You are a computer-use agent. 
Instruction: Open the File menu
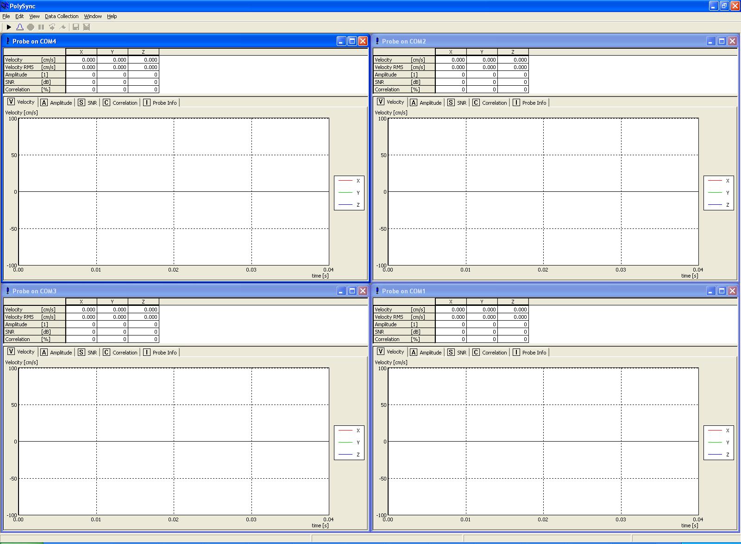(6, 16)
